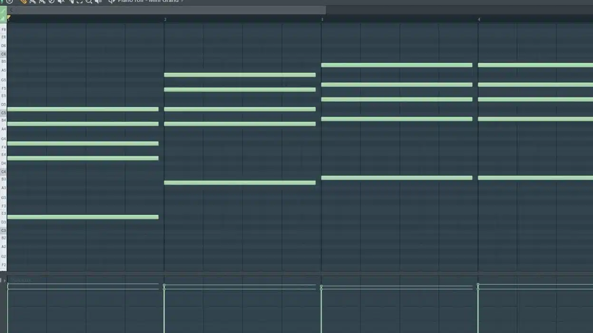
Task: Select the Mute tool speaker icon
Action: (61, 1)
